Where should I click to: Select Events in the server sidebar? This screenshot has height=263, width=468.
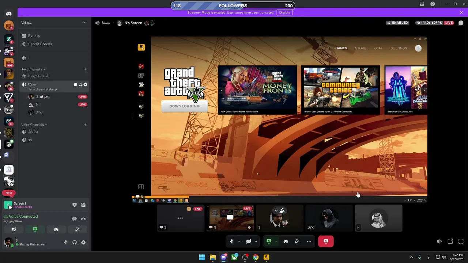coord(55,36)
